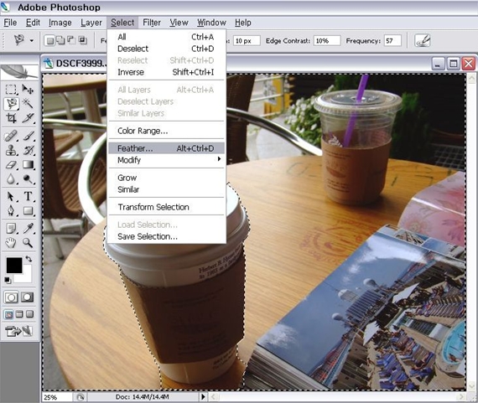478x403 pixels.
Task: Select the Eyedropper tool
Action: [x=28, y=228]
